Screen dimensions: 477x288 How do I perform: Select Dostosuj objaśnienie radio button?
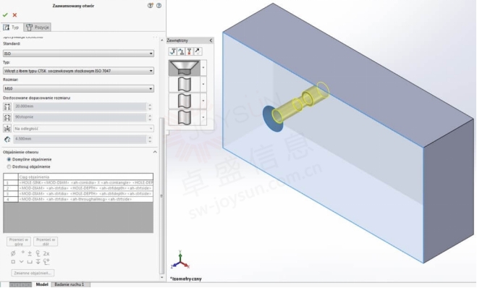[9, 166]
